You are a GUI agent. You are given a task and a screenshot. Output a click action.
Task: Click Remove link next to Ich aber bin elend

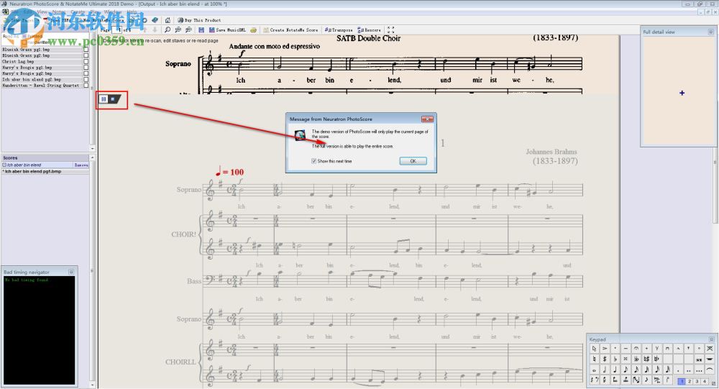pyautogui.click(x=81, y=165)
